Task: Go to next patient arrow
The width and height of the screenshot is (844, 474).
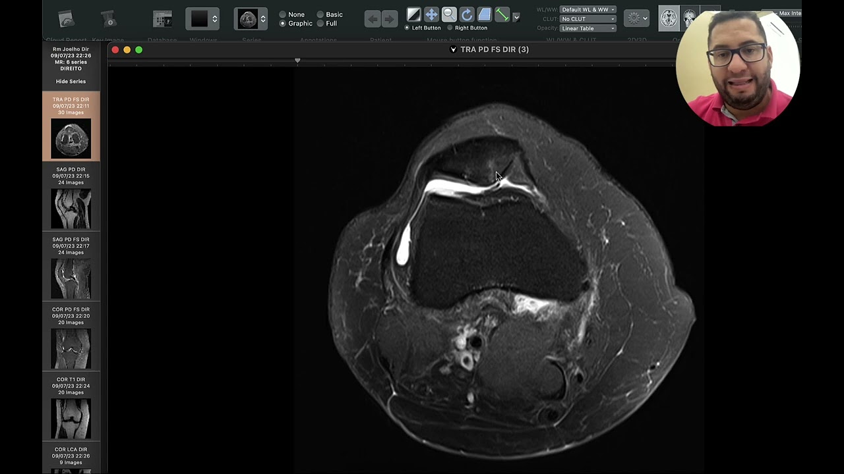Action: point(390,19)
